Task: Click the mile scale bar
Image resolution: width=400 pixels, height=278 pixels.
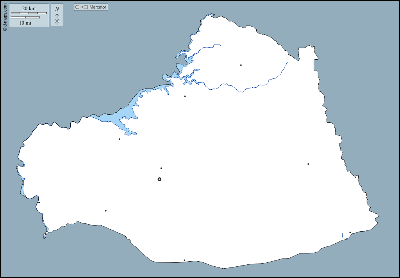Action: [25, 17]
